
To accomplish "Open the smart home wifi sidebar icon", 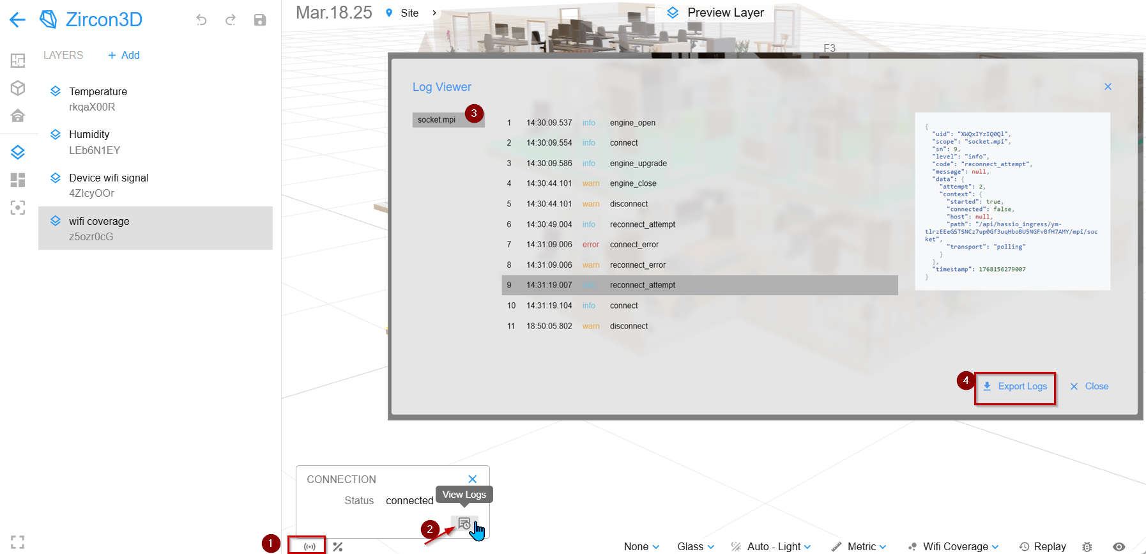I will tap(18, 116).
